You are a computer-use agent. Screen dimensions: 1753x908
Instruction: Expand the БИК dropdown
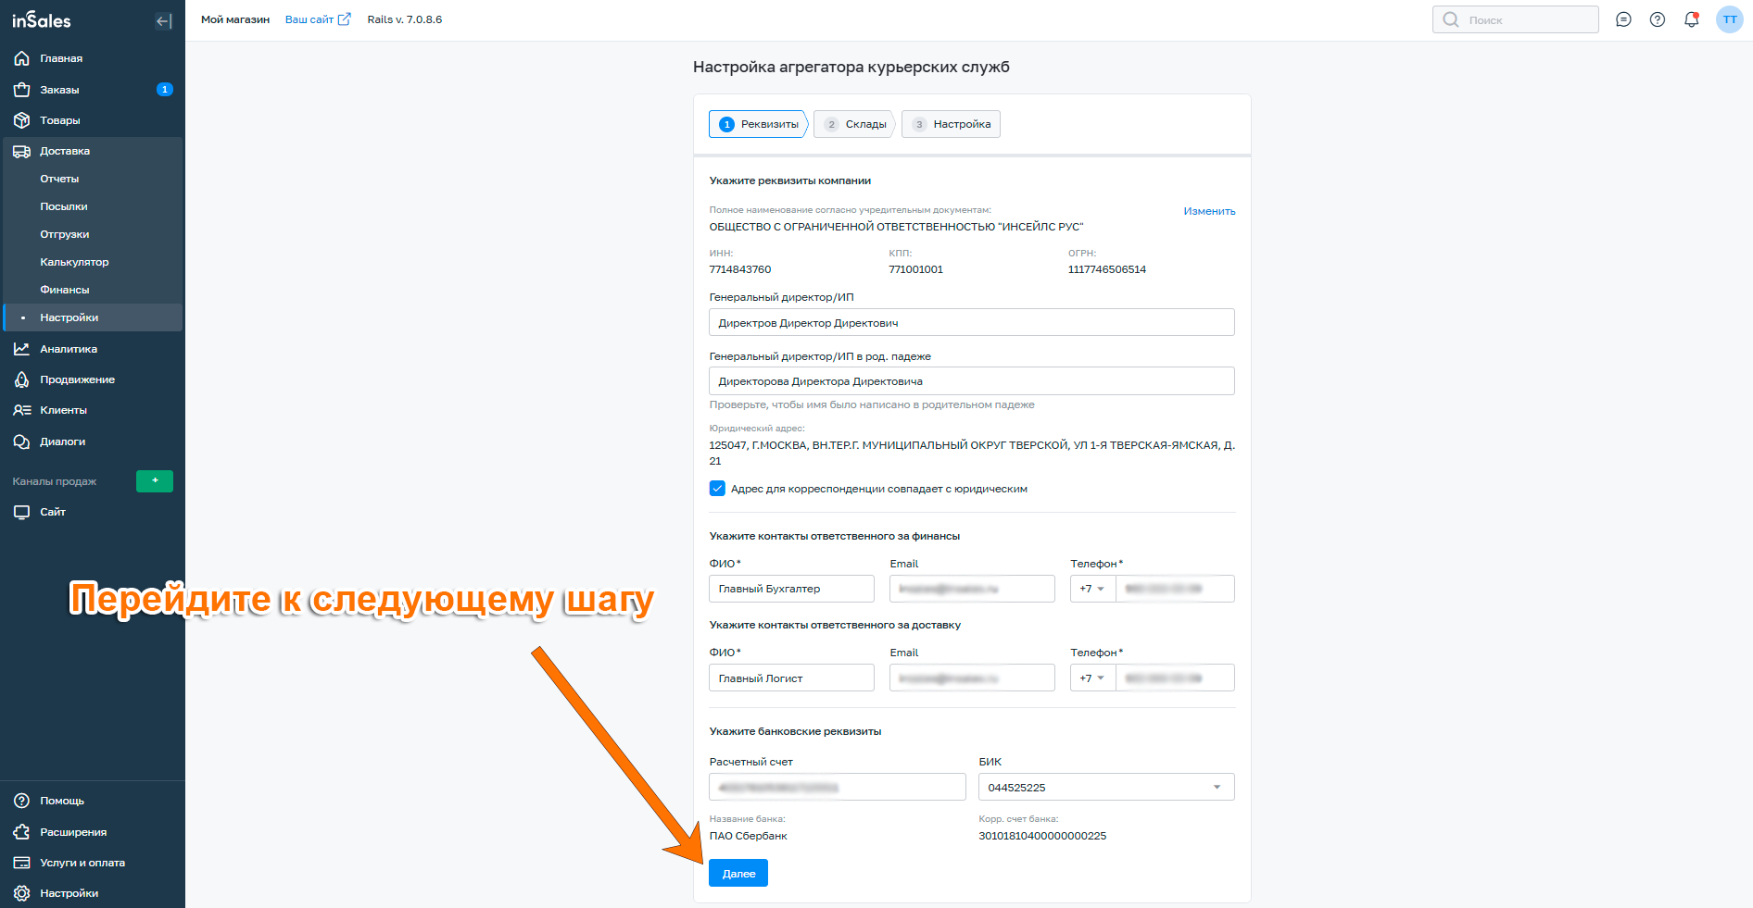coord(1217,788)
